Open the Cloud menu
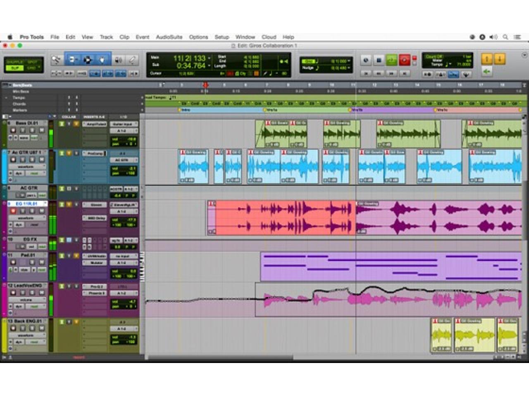 point(269,37)
